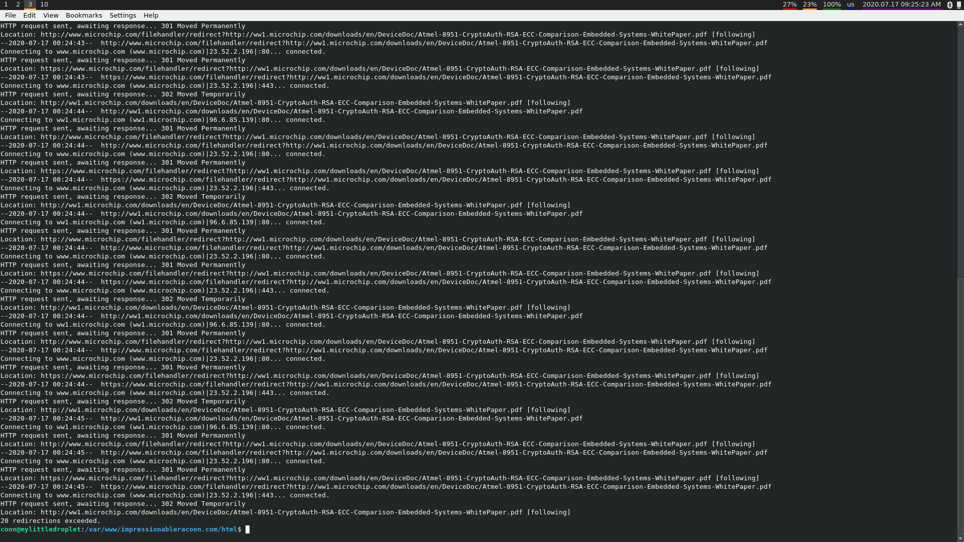Click the 'us' keyboard layout indicator

tap(851, 5)
